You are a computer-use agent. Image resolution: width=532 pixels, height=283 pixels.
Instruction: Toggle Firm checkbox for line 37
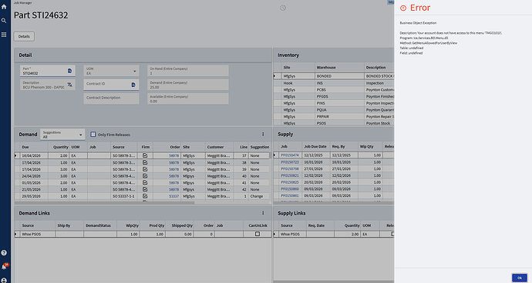click(x=145, y=155)
